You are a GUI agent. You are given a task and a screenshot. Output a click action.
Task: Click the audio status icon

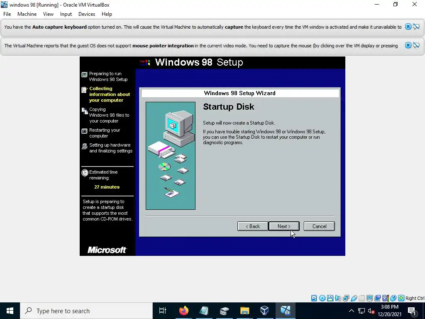(338, 298)
